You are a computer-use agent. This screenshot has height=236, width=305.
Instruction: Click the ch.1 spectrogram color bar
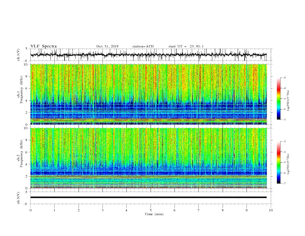pos(278,99)
